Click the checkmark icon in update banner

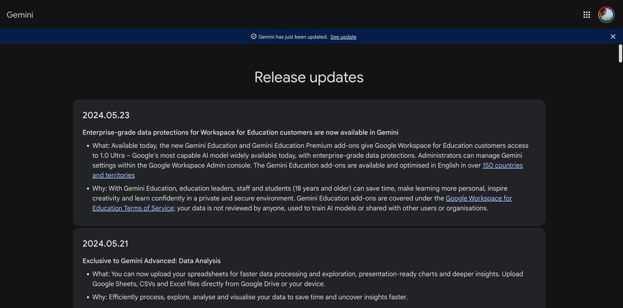click(x=254, y=37)
